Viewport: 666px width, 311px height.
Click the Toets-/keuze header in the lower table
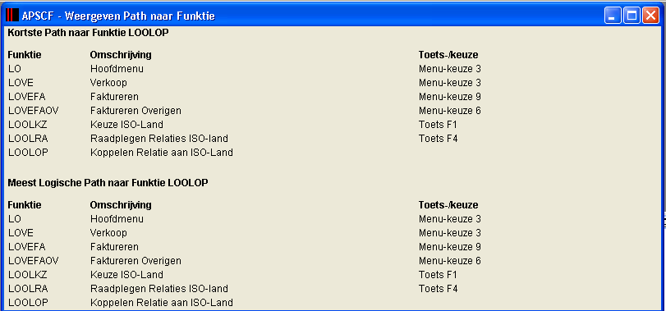pos(448,205)
